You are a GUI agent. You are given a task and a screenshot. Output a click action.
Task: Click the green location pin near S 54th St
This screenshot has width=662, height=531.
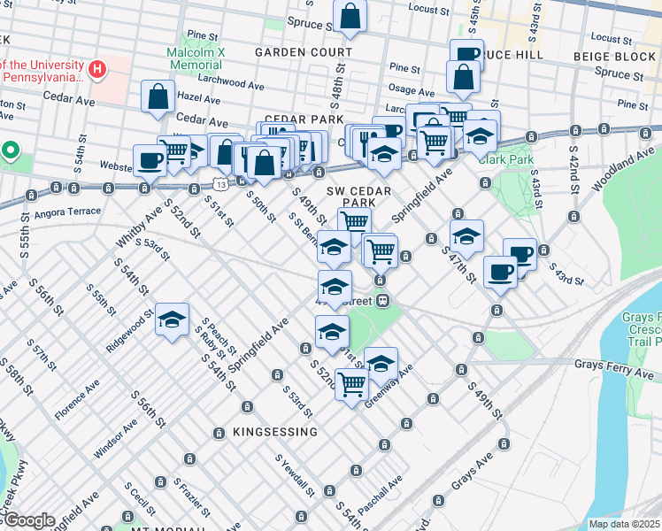(x=11, y=150)
